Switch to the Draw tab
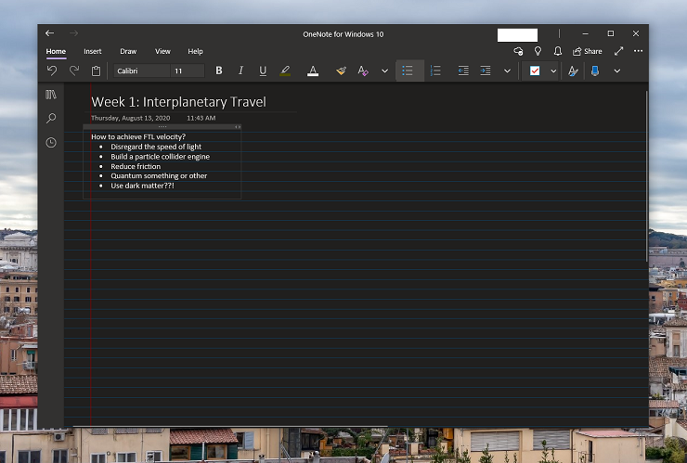The width and height of the screenshot is (687, 463). pyautogui.click(x=128, y=51)
